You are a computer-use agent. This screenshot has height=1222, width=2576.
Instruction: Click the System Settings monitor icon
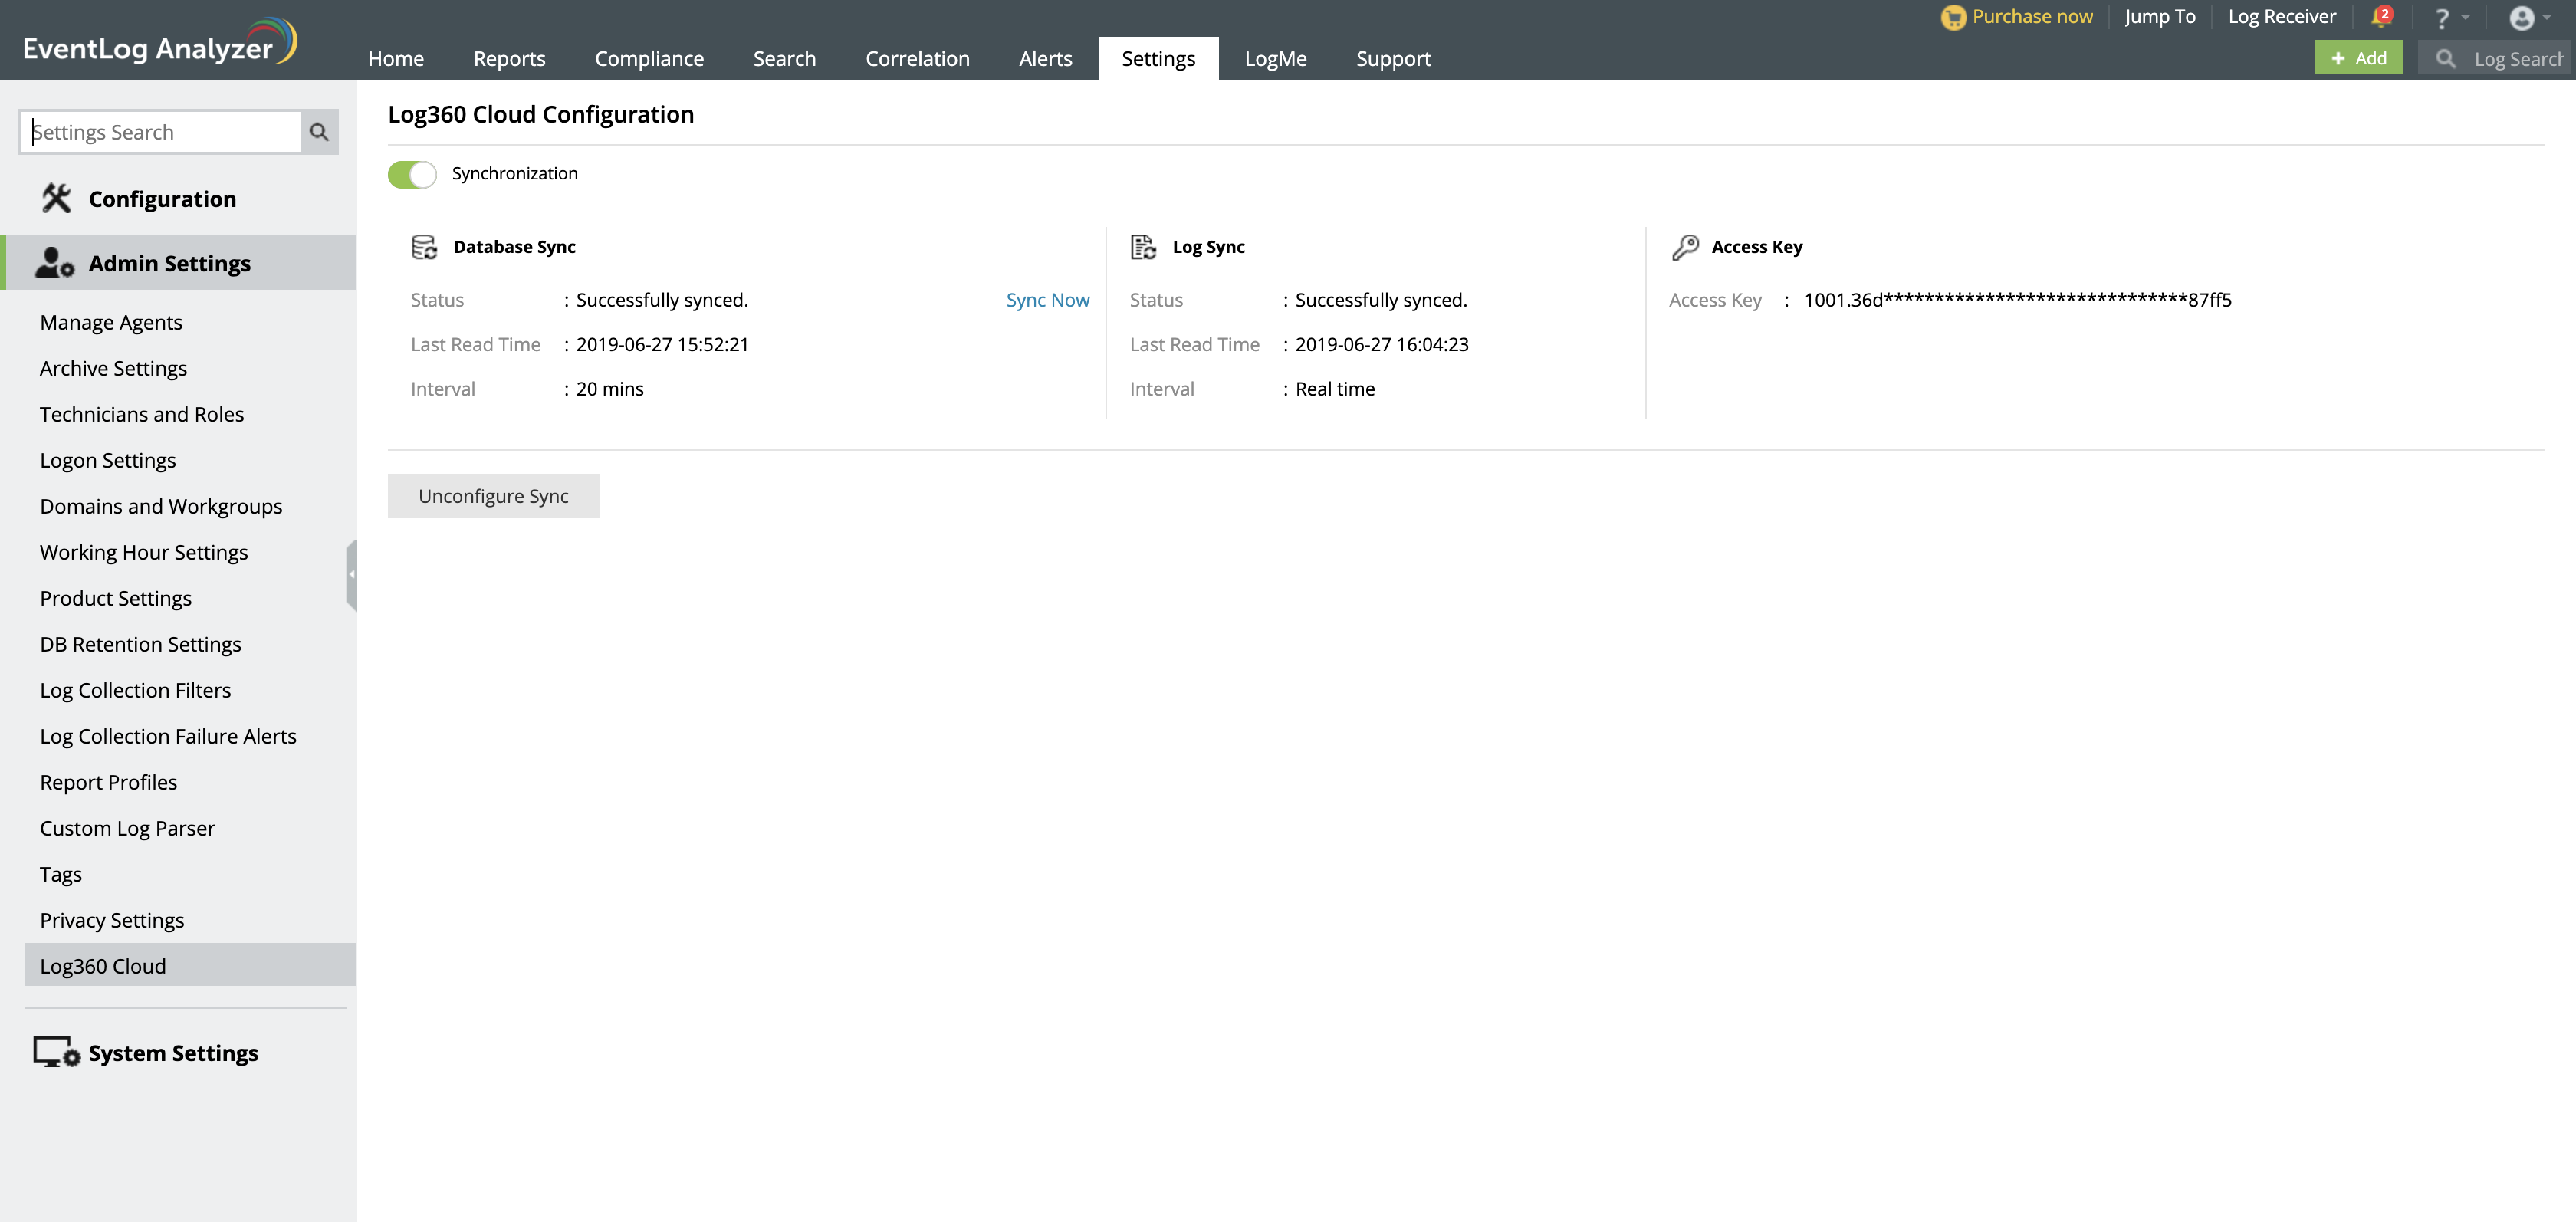coord(55,1052)
